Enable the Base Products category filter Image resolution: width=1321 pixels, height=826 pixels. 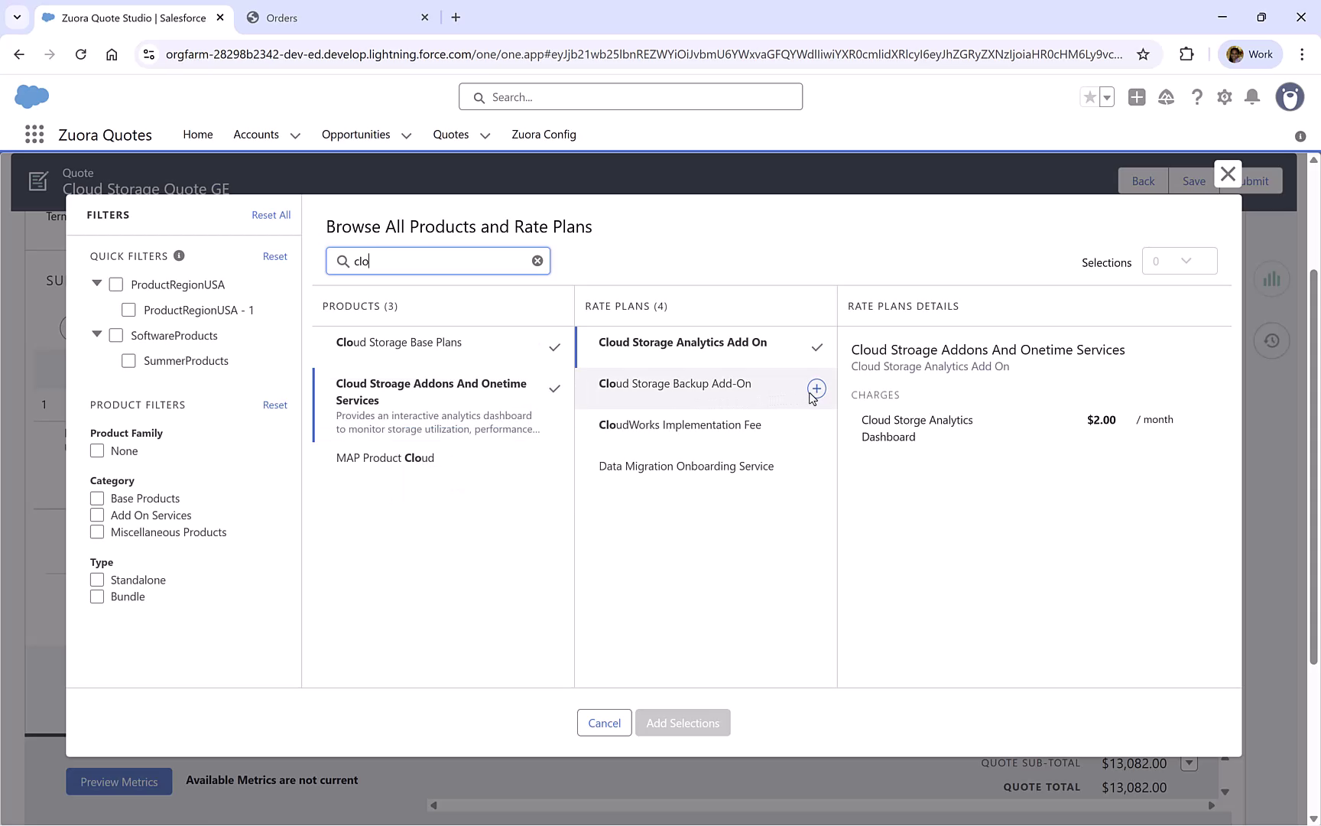(x=97, y=498)
